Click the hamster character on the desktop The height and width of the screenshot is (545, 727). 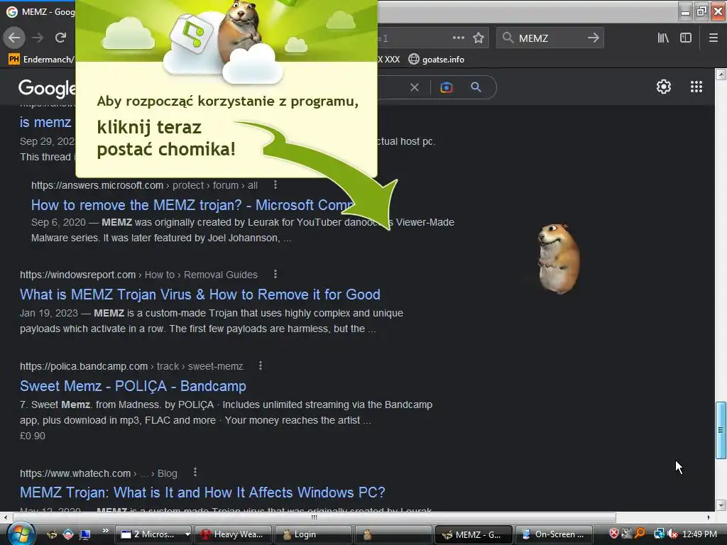click(558, 258)
